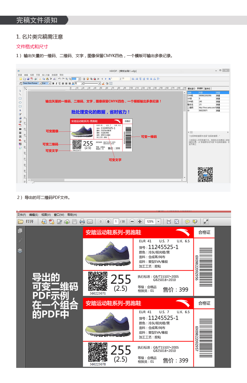This screenshot has width=247, height=383.
Task: Click the ID value 560225071 cell
Action: coord(207,110)
